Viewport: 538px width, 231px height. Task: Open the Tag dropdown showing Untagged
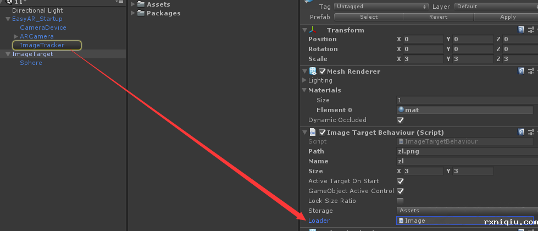click(x=381, y=7)
